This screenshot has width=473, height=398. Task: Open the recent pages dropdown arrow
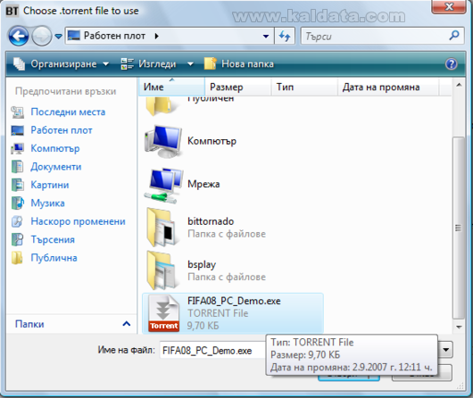[x=59, y=37]
